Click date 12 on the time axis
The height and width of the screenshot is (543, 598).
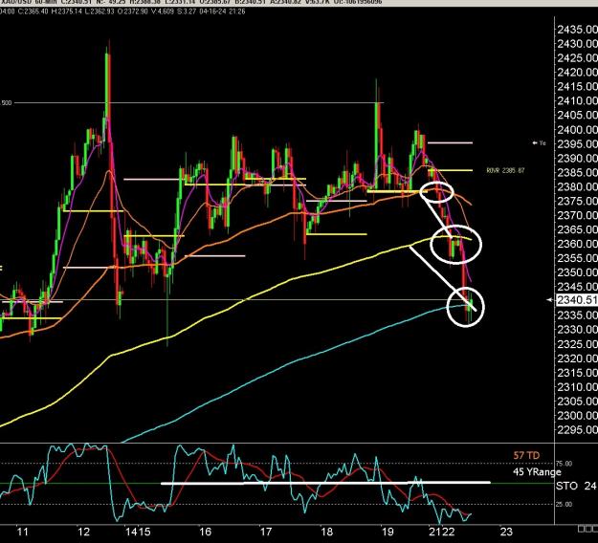tap(83, 532)
